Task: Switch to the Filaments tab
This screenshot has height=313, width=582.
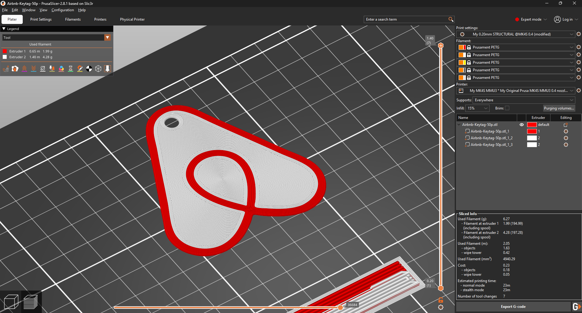Action: [73, 19]
